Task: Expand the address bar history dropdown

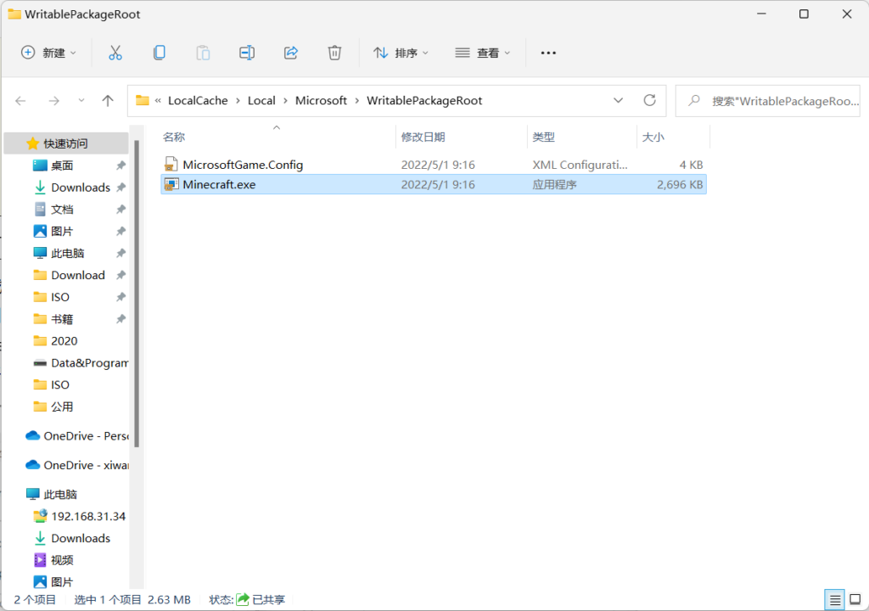Action: 618,100
